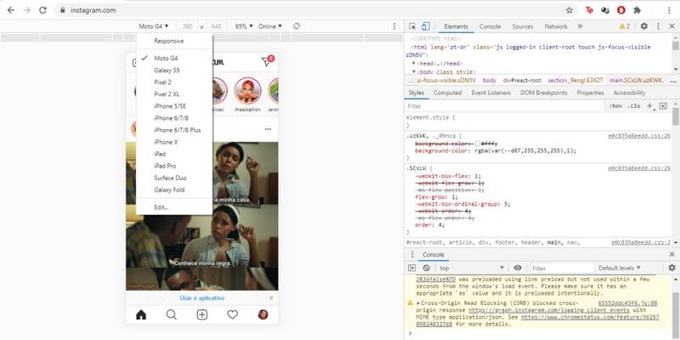Close the console drawer
Viewport: 680px width, 340px height.
[671, 254]
